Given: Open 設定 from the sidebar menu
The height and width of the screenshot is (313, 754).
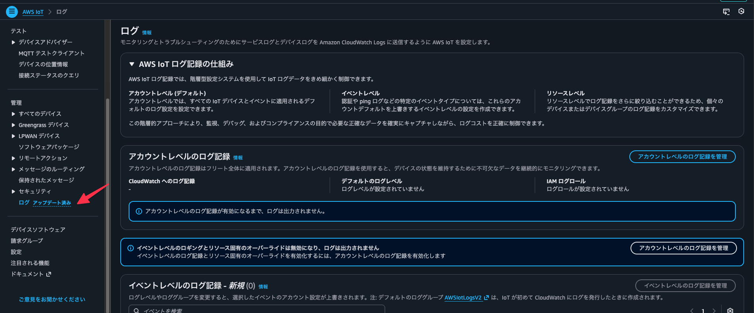Looking at the screenshot, I should 16,251.
